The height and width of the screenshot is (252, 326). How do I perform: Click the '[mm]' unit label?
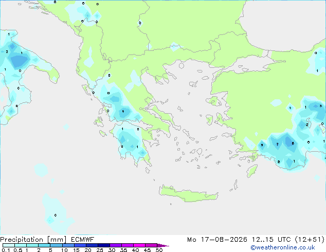tap(57, 240)
